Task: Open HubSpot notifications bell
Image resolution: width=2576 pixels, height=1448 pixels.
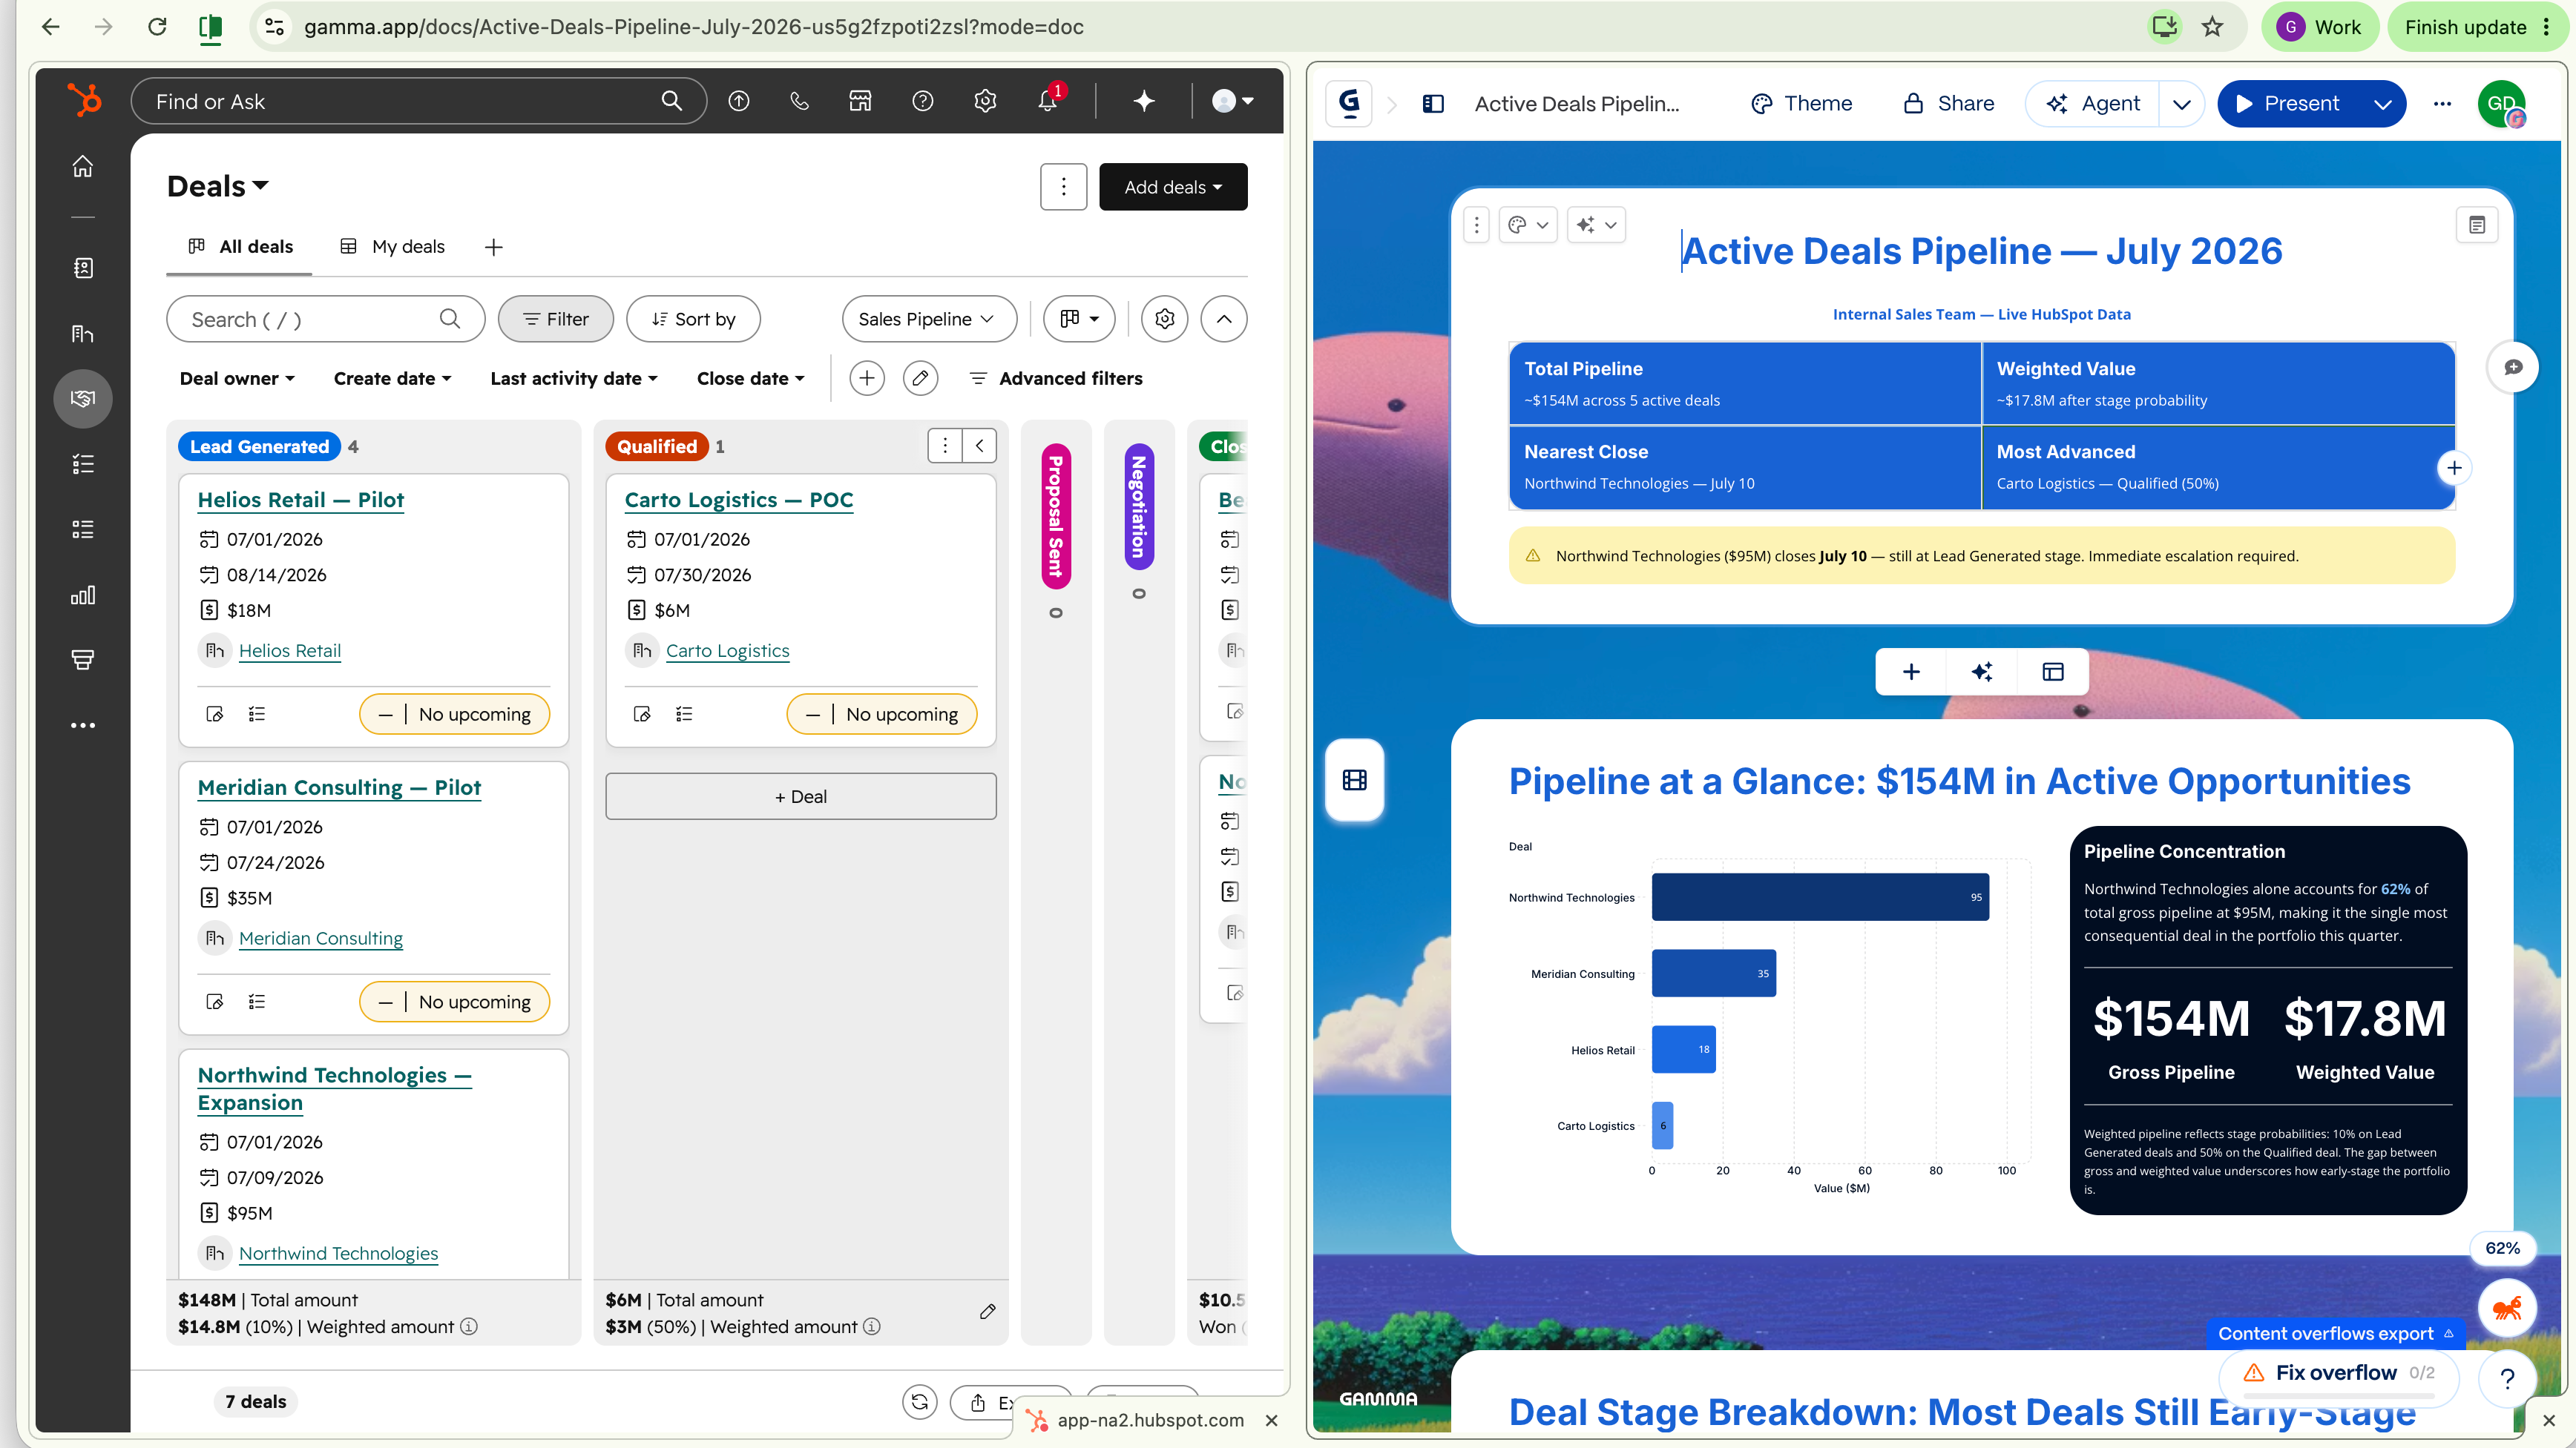Action: point(1047,101)
